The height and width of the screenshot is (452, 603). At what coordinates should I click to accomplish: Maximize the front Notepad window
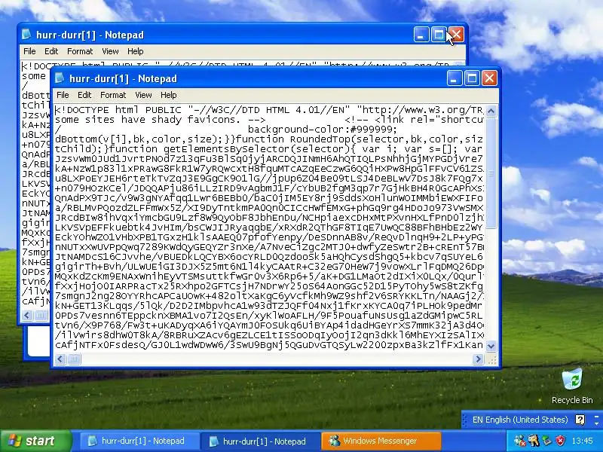pos(472,78)
